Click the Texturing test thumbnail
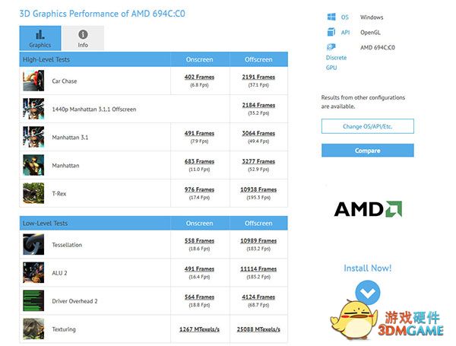456x346 pixels. (x=33, y=329)
